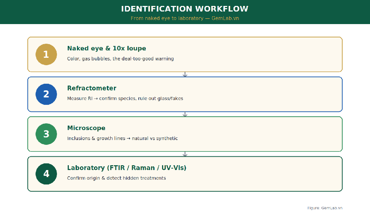Click the 'Figure: GemLab.vn' caption
The width and height of the screenshot is (370, 213).
(x=325, y=208)
